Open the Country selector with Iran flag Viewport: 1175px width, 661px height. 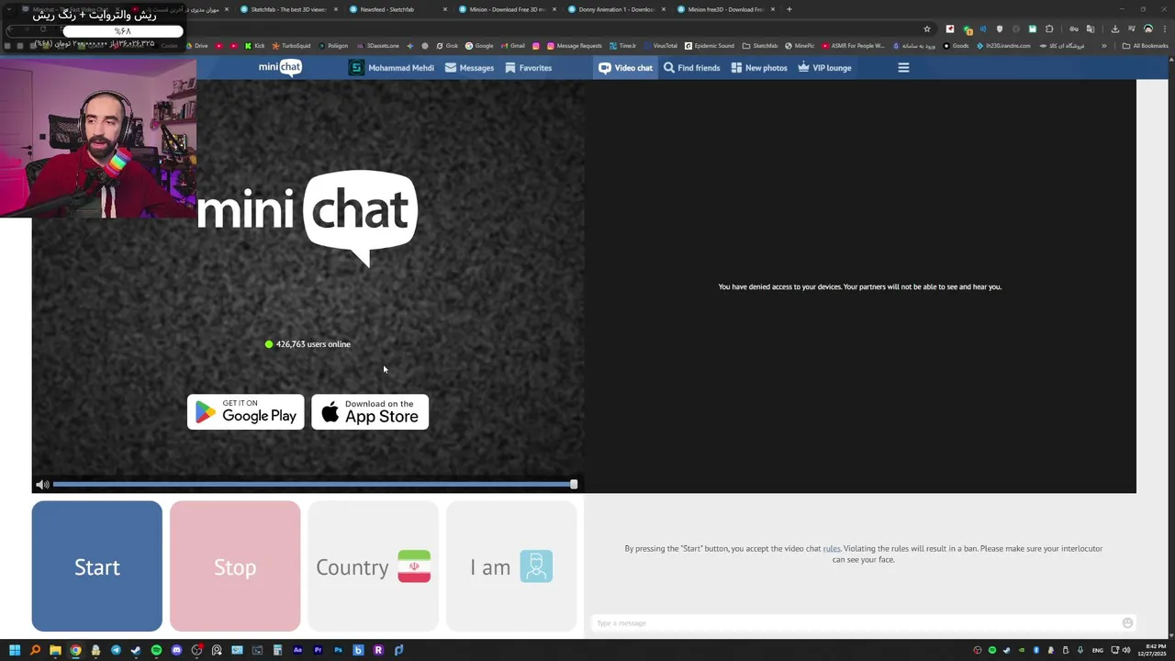pos(373,566)
